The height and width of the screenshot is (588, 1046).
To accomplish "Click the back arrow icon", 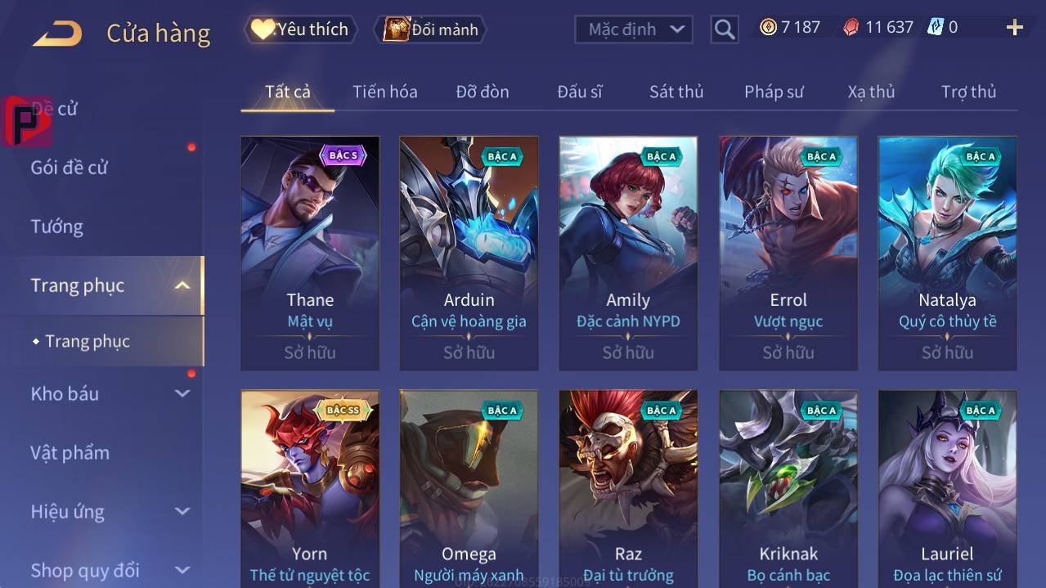I will point(57,34).
